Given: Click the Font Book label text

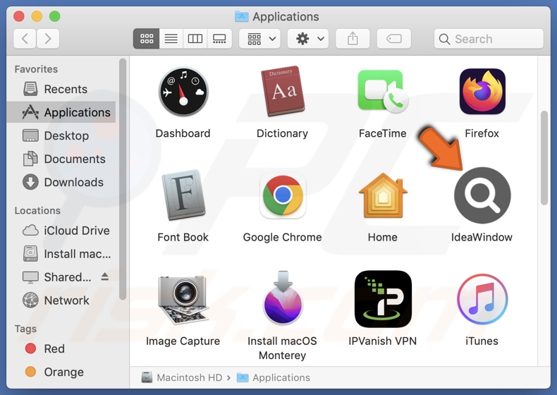Looking at the screenshot, I should pyautogui.click(x=183, y=237).
